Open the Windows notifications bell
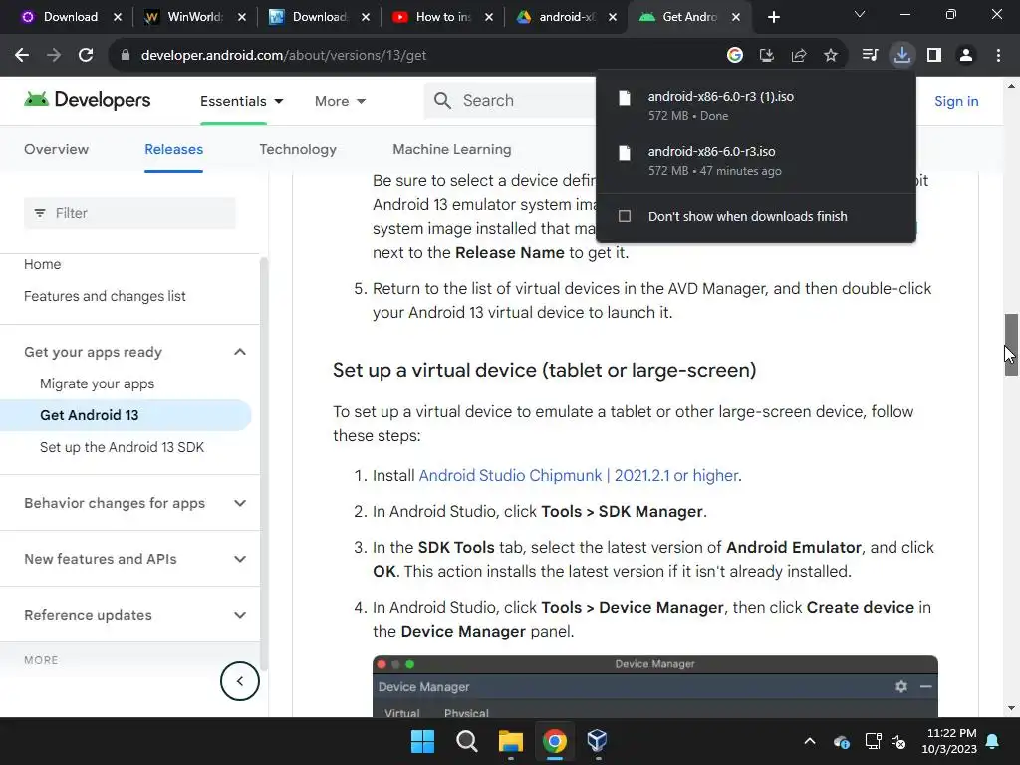Viewport: 1020px width, 765px height. (x=993, y=741)
